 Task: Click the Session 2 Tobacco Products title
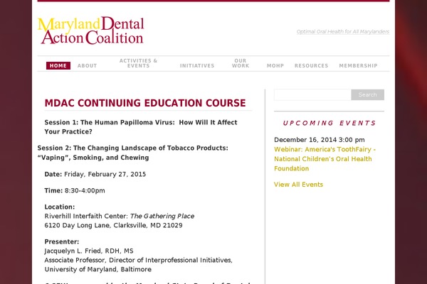click(x=132, y=153)
